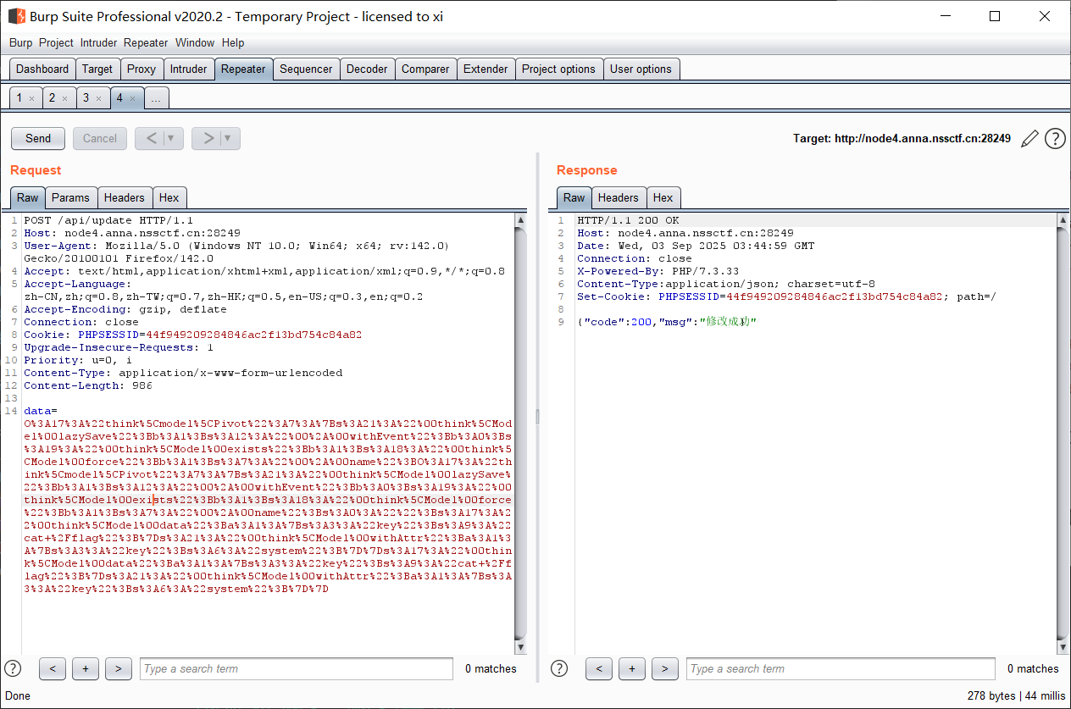
Task: Click the JSON response body line
Action: (666, 322)
